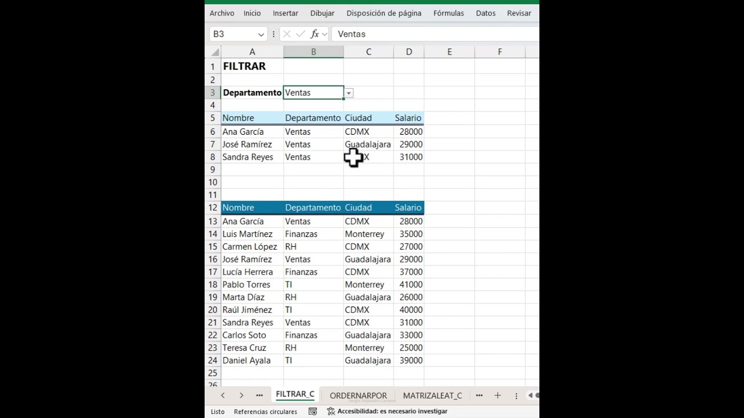Click the confirm entry checkmark icon
The height and width of the screenshot is (418, 744).
(x=301, y=34)
